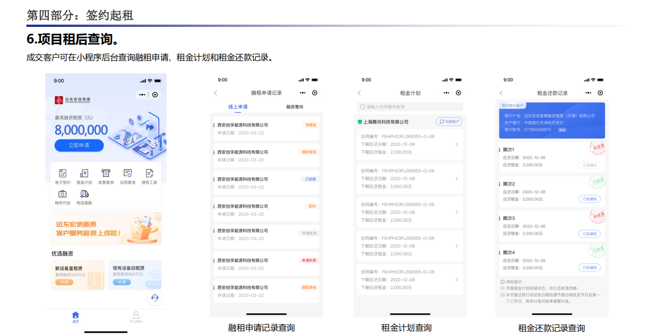The image size is (652, 336).
Task: Click the blue 立即申请 button
Action: click(x=79, y=145)
